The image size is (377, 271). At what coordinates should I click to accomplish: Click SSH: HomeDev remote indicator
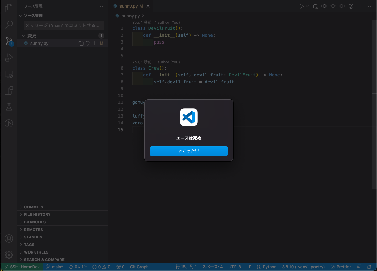point(22,267)
